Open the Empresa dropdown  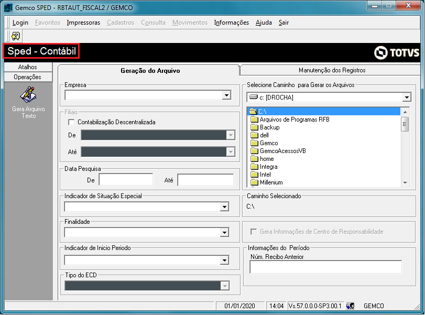(226, 95)
